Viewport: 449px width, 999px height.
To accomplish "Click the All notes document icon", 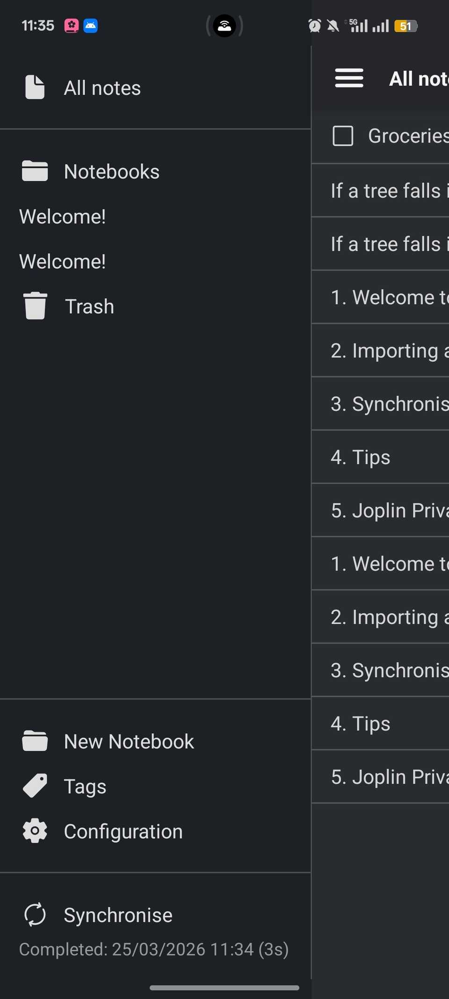I will click(x=35, y=88).
